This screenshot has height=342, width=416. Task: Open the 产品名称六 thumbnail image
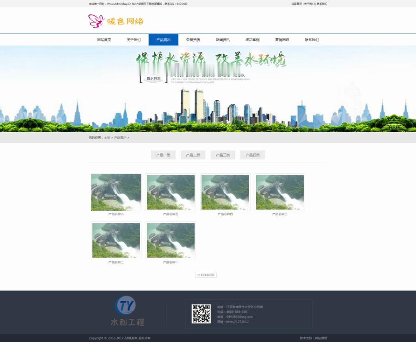(x=116, y=192)
